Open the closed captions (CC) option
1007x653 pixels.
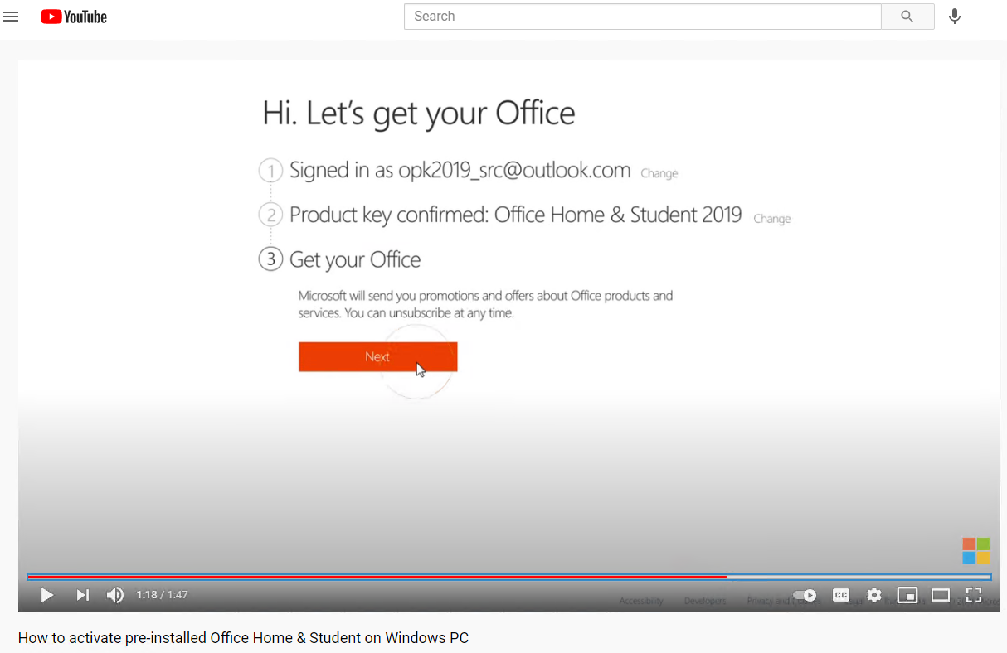click(x=841, y=595)
